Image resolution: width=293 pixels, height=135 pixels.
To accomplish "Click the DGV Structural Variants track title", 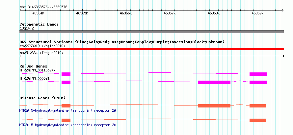I will pos(122,42).
